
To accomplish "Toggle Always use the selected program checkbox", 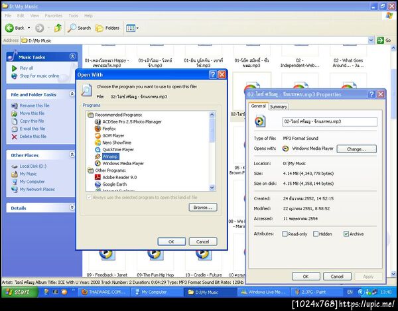I will 89,197.
